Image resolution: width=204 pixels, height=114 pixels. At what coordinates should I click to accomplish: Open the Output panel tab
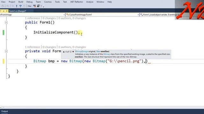click(x=4, y=111)
